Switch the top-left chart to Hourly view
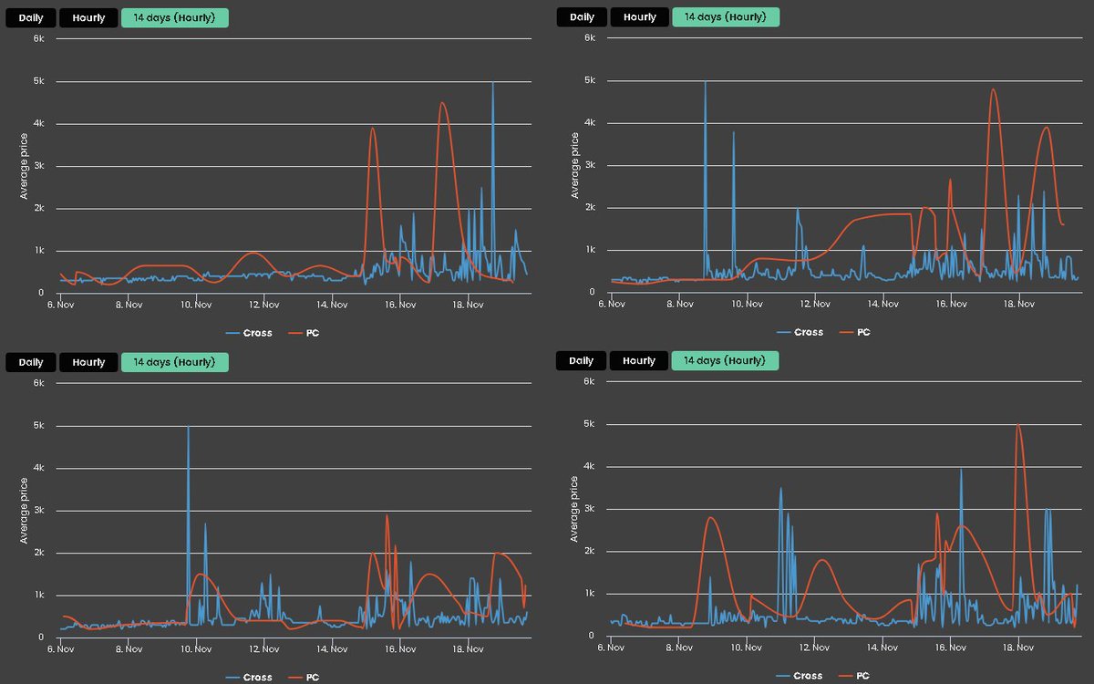 point(88,17)
